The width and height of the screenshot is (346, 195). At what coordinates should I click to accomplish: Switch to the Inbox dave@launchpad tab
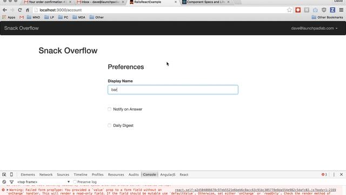(x=100, y=2)
